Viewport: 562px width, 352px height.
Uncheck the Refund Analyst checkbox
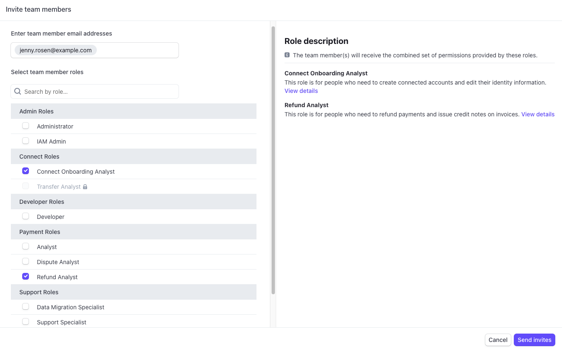pyautogui.click(x=26, y=276)
